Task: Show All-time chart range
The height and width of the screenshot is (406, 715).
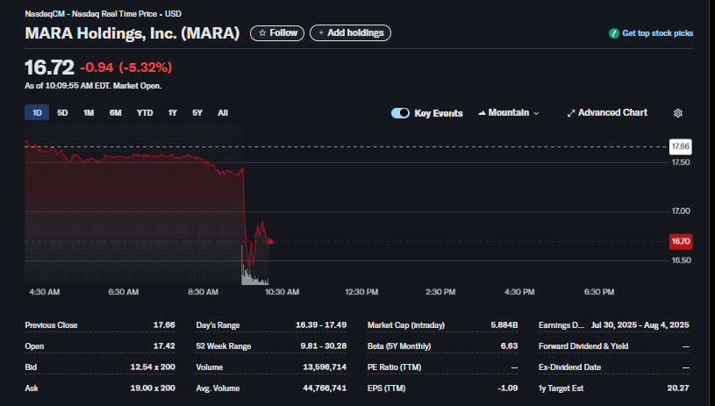Action: click(223, 112)
